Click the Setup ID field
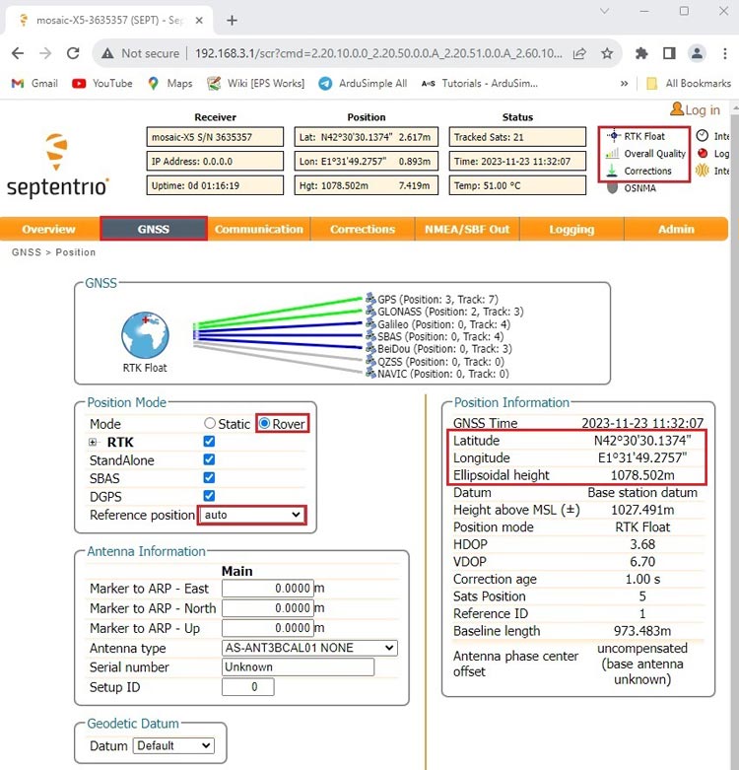This screenshot has width=739, height=770. tap(247, 686)
